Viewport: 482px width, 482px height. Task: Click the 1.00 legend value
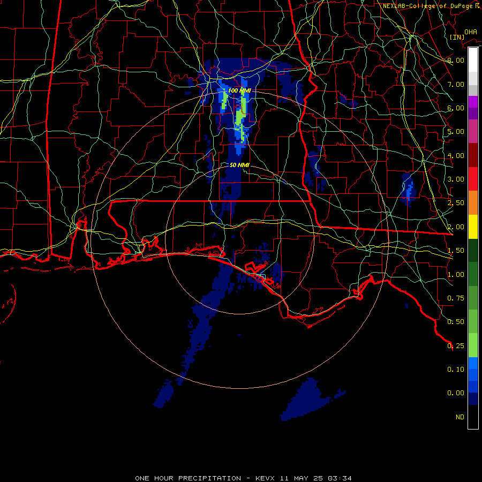456,275
